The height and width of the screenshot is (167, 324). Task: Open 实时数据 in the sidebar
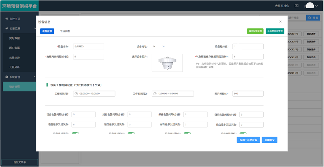click(x=15, y=38)
